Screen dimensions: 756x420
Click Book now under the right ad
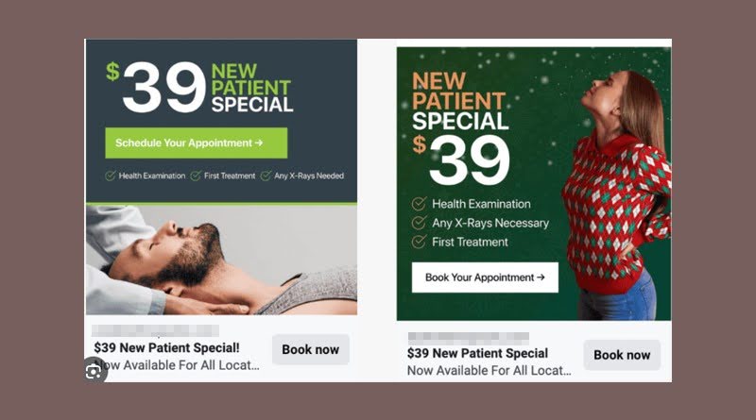[x=622, y=355]
